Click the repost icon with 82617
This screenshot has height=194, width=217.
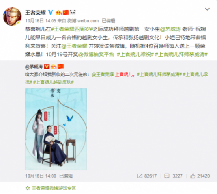tap(140, 176)
